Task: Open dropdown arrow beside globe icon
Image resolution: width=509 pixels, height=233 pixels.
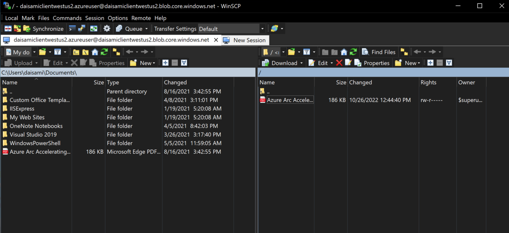Action: point(282,29)
